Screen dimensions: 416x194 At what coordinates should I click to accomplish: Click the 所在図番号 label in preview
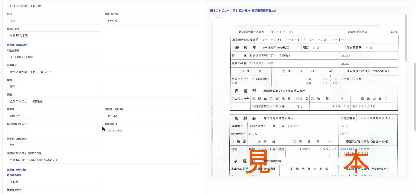tap(355, 47)
